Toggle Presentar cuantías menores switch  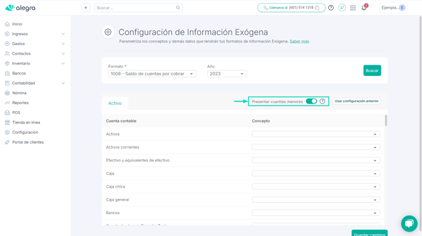pyautogui.click(x=311, y=101)
